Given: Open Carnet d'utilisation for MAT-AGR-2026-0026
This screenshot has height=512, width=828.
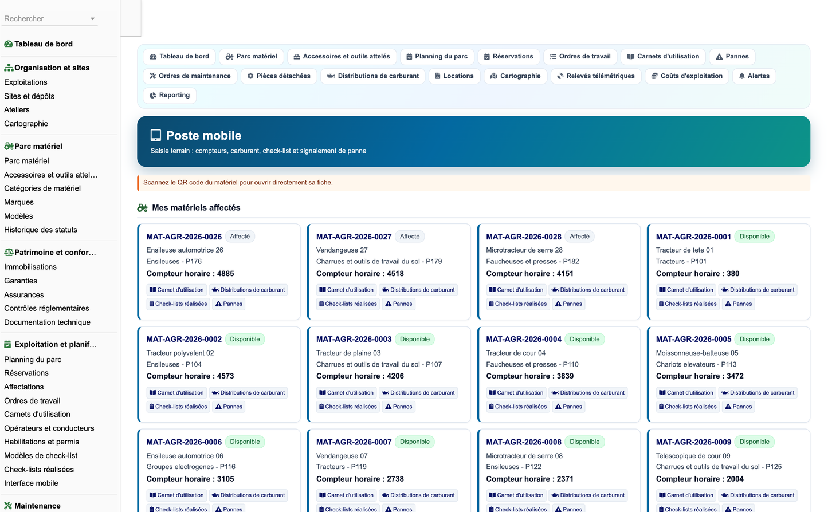Looking at the screenshot, I should point(176,290).
